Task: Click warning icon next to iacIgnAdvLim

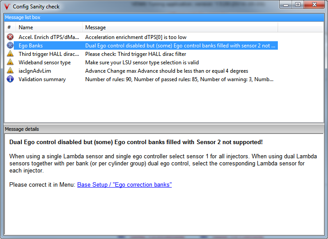Action: pos(10,71)
